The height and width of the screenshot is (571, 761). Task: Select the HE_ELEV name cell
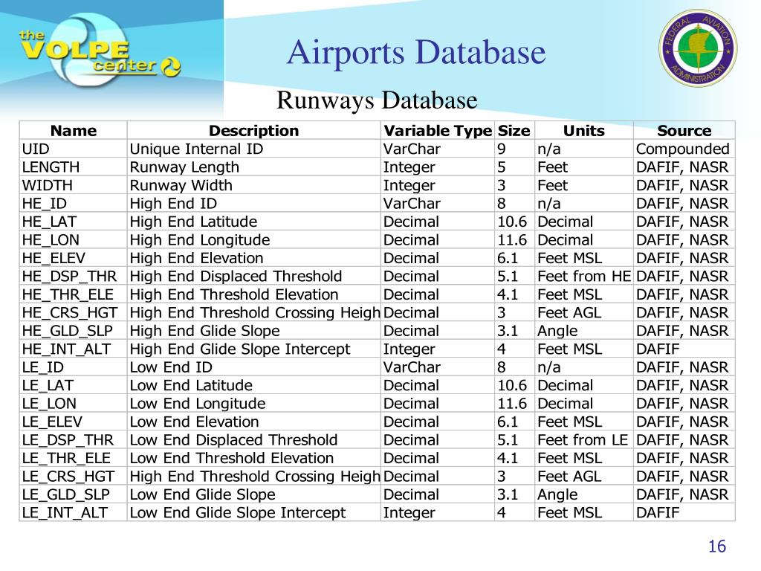click(x=74, y=258)
